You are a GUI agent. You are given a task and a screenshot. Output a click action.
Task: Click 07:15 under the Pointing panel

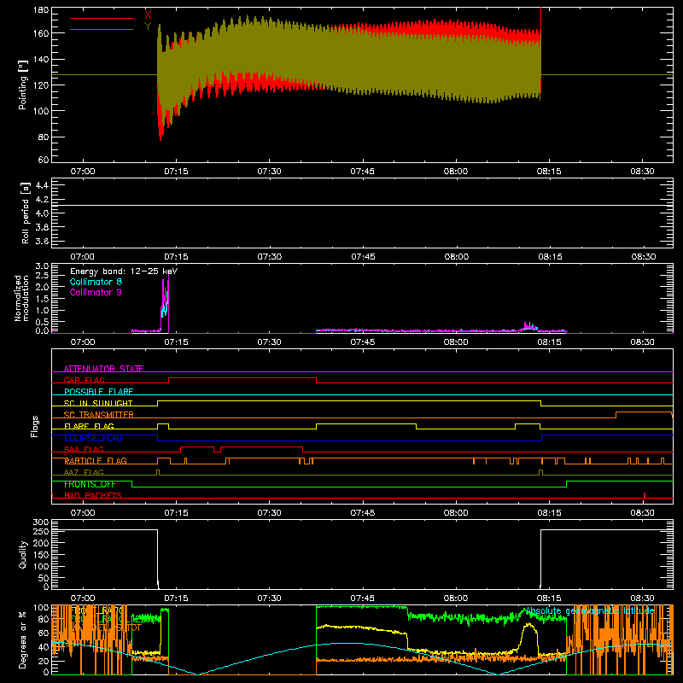pyautogui.click(x=176, y=172)
